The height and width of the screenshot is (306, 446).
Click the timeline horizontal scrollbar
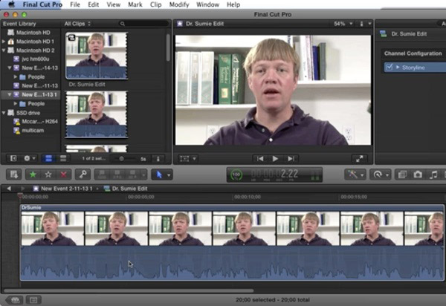click(x=129, y=290)
